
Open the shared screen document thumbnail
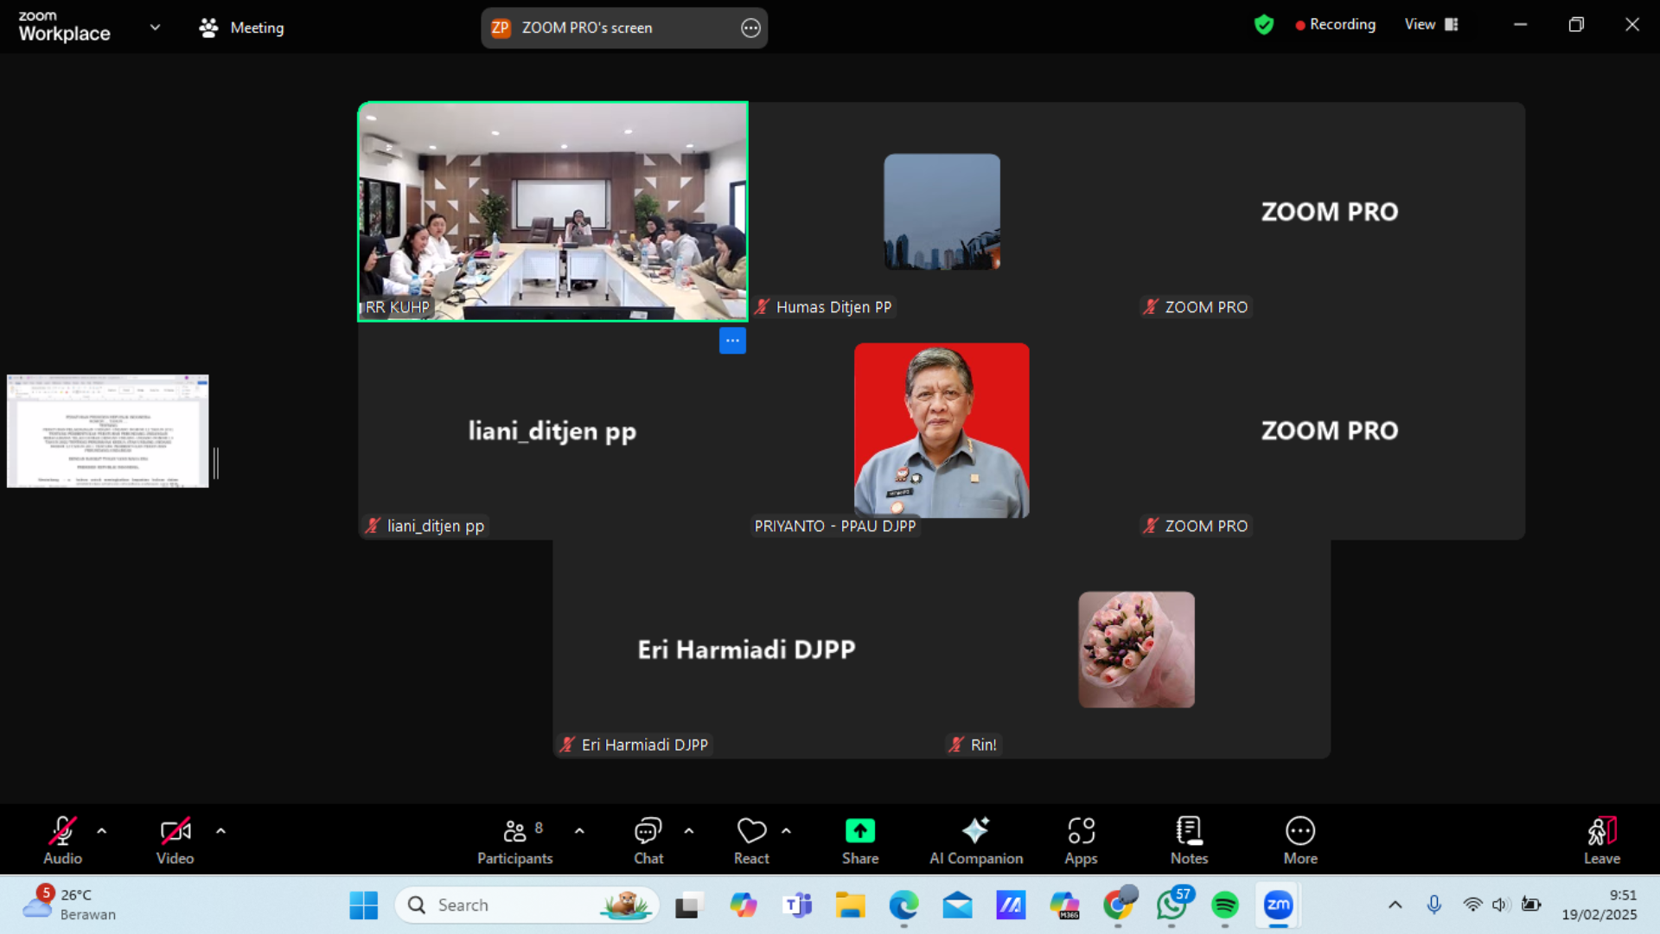tap(108, 431)
